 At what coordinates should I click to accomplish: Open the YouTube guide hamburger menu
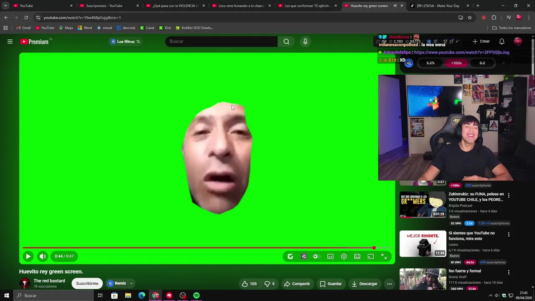[x=10, y=41]
